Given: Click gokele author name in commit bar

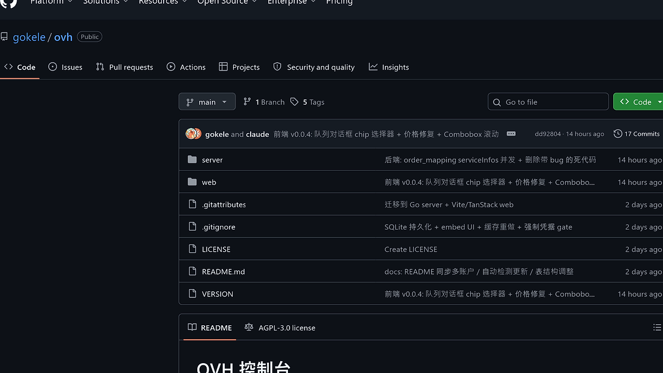Looking at the screenshot, I should [217, 134].
